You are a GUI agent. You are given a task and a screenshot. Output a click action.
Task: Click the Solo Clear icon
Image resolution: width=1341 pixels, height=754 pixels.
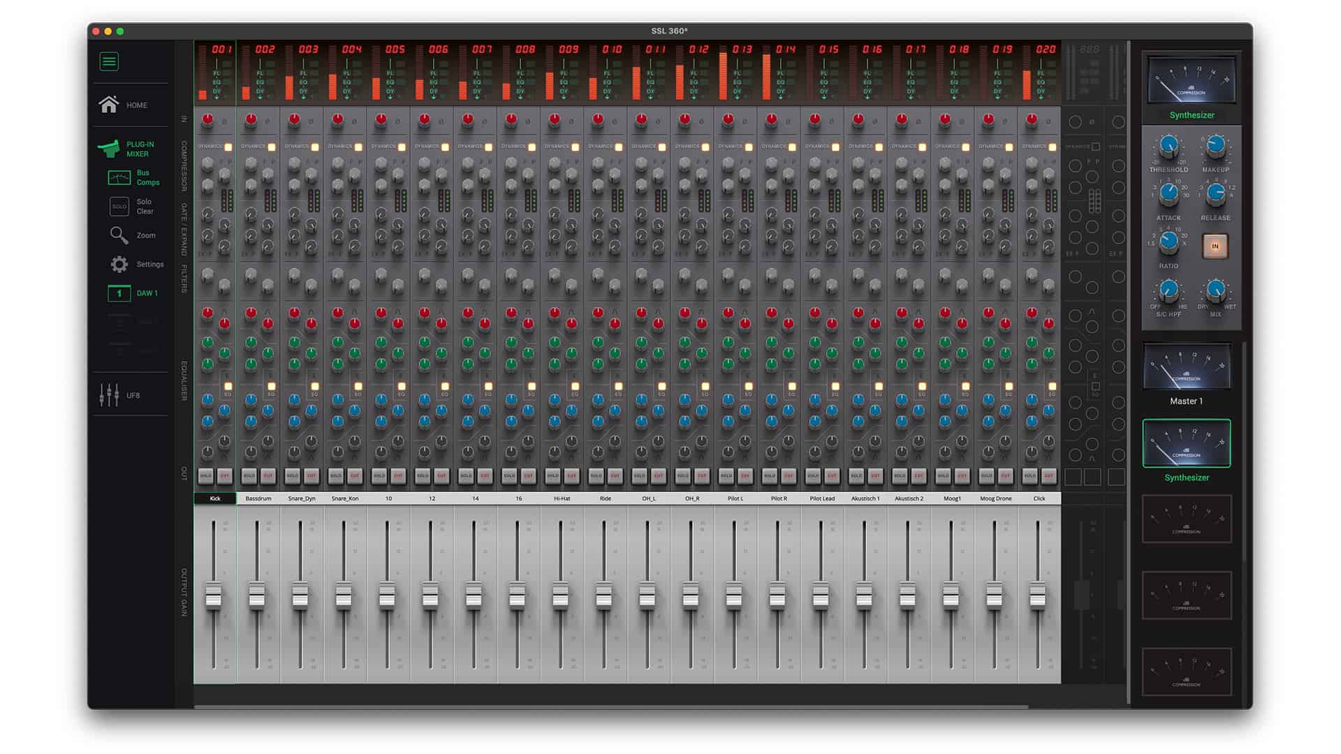tap(119, 207)
